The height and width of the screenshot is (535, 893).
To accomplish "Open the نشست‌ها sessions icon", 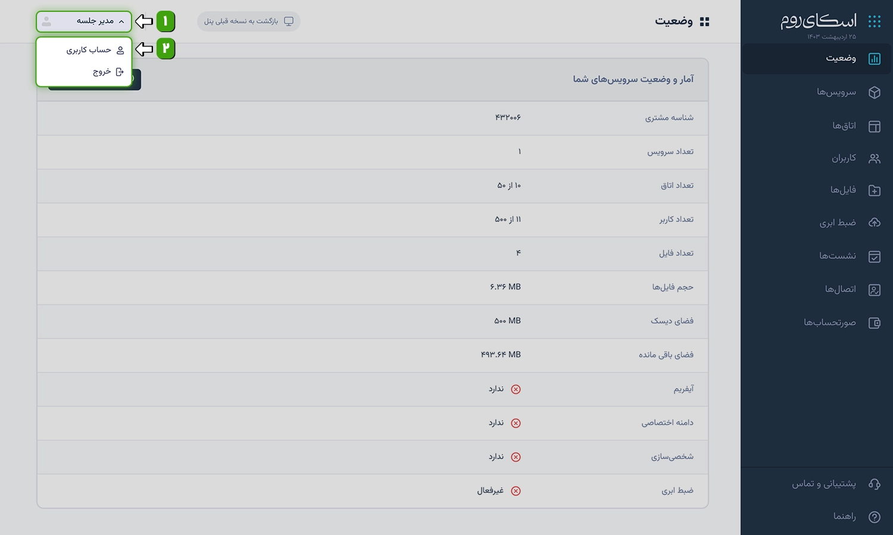I will tap(874, 256).
